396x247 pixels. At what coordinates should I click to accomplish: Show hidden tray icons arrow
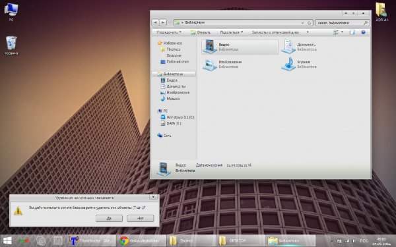click(332, 241)
